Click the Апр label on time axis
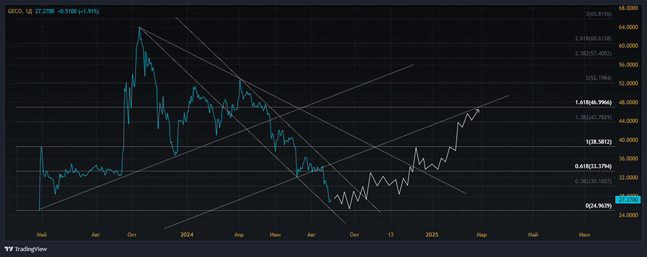The width and height of the screenshot is (647, 257). coord(239,235)
